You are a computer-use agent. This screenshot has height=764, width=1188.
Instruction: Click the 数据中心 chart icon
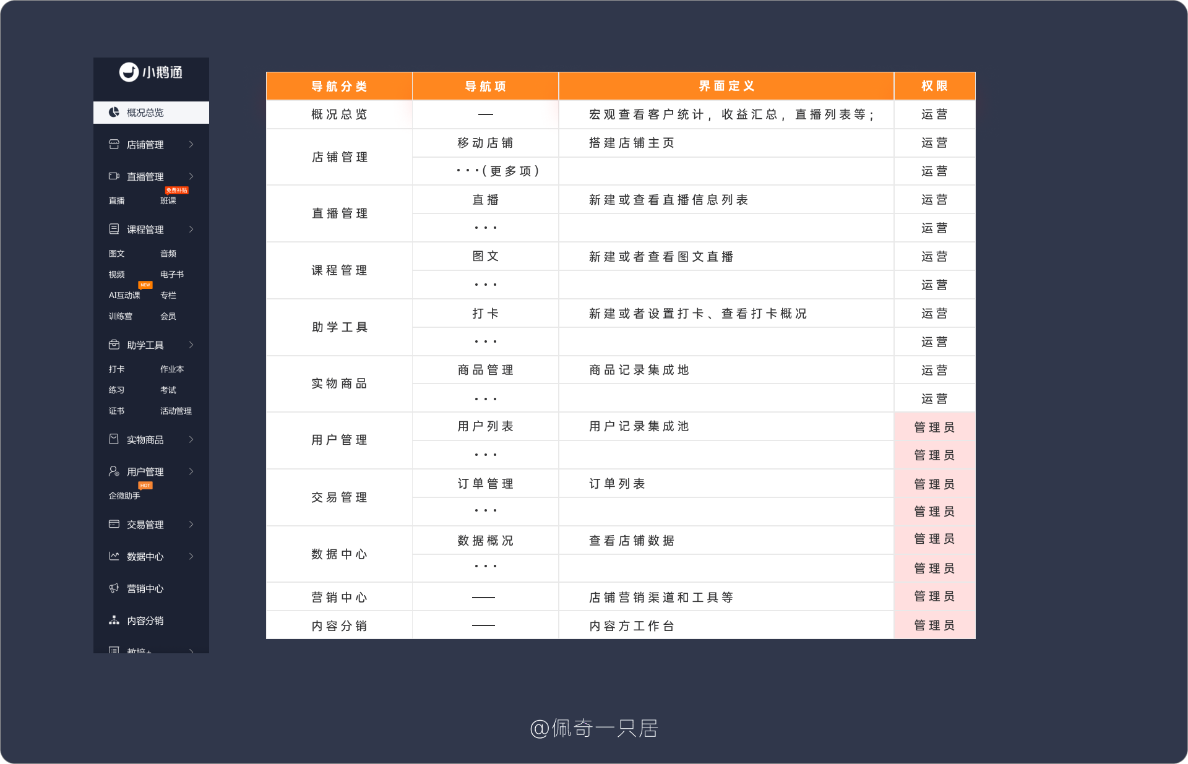114,556
